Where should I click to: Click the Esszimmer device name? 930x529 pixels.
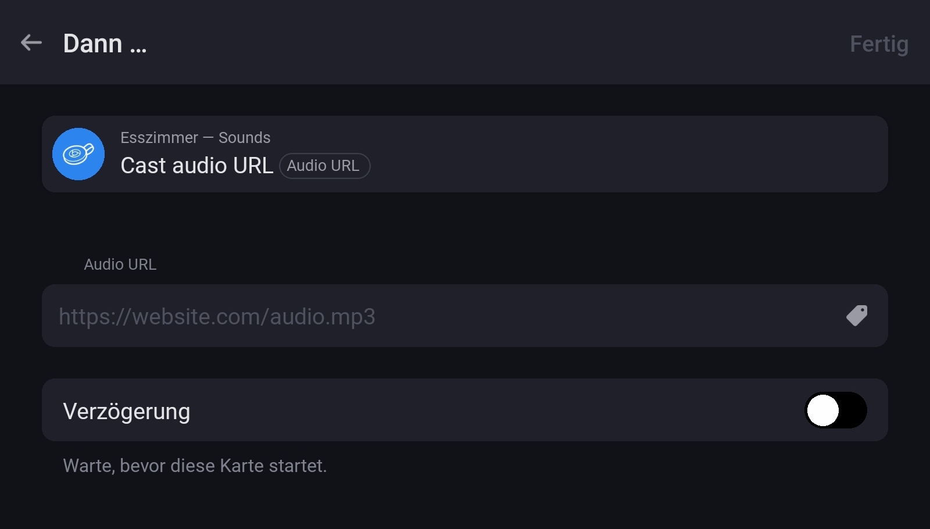tap(159, 138)
